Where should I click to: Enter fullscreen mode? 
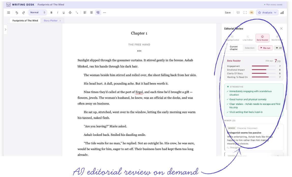click(x=245, y=12)
